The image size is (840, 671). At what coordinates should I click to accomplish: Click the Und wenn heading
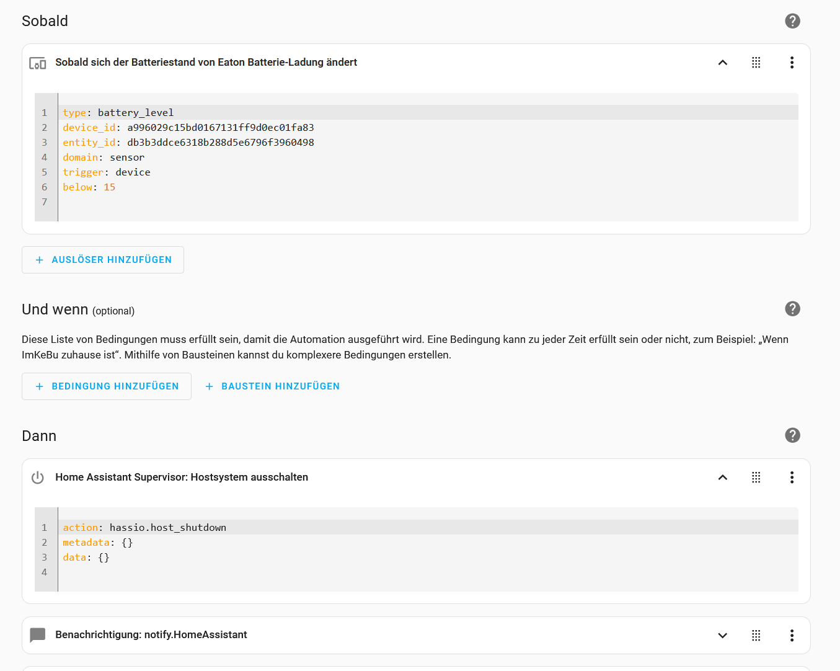[55, 309]
